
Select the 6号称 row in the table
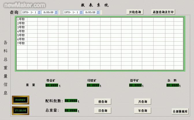tap(100, 39)
